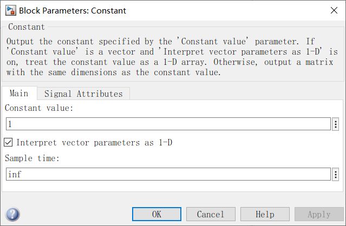Open the Constant value three-dot actions button
Image resolution: width=346 pixels, height=226 pixels.
336,124
